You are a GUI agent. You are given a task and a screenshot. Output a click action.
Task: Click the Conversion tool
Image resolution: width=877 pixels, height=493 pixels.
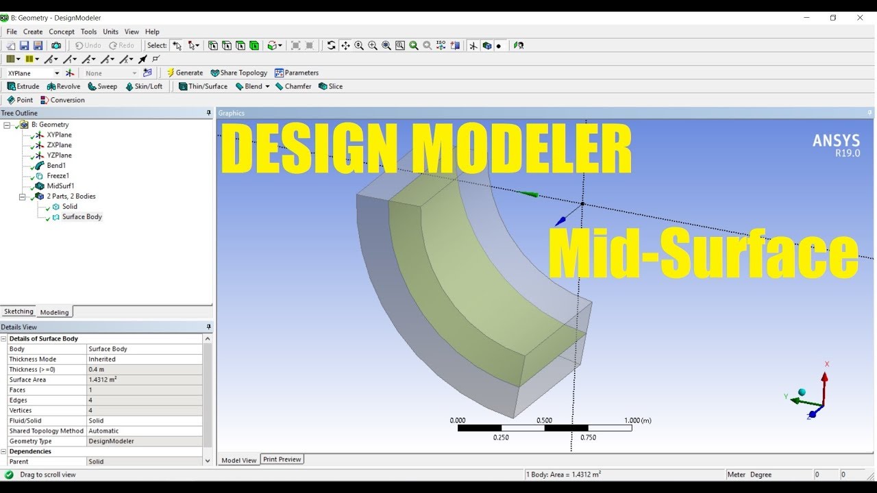click(62, 100)
